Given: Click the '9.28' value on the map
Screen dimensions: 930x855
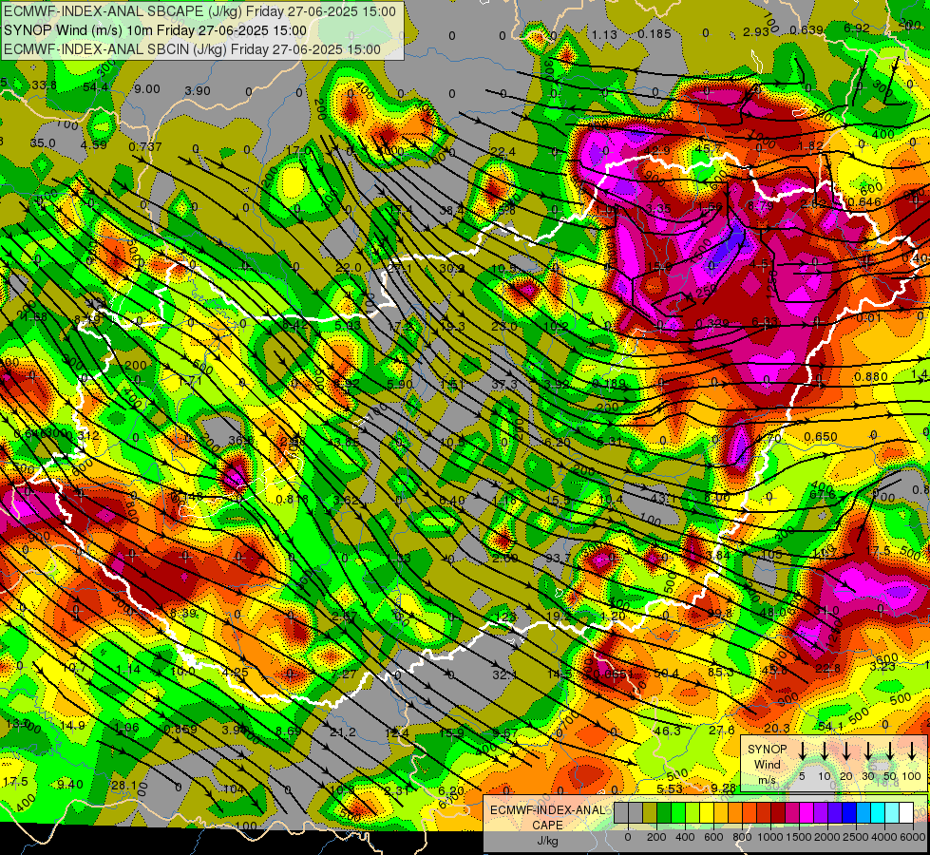Looking at the screenshot, I should 723,788.
